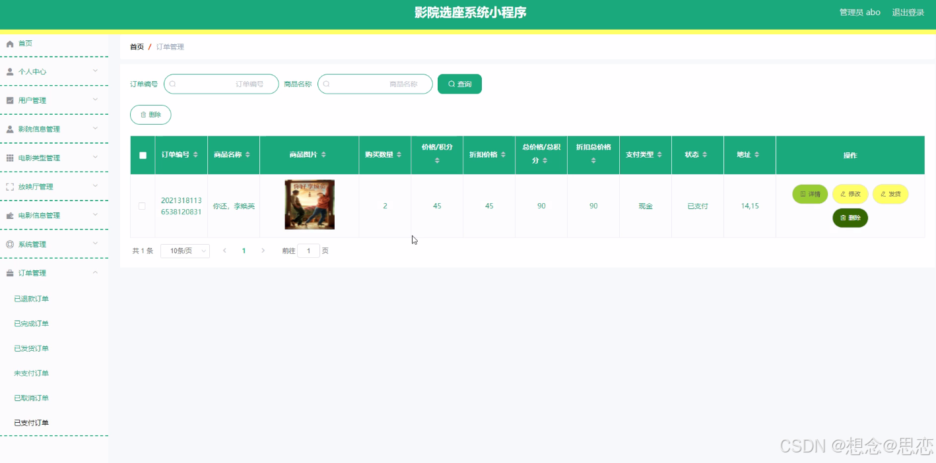Sort by 地址 column arrows
This screenshot has height=463, width=936.
tap(756, 155)
